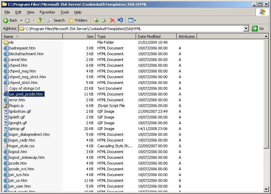Open the File menu

click(x=7, y=12)
